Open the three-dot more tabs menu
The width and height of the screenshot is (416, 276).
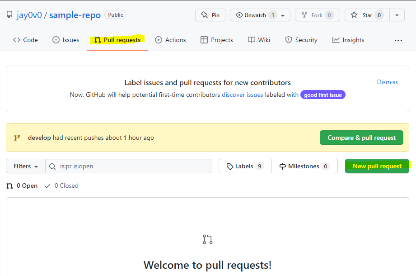(x=398, y=40)
